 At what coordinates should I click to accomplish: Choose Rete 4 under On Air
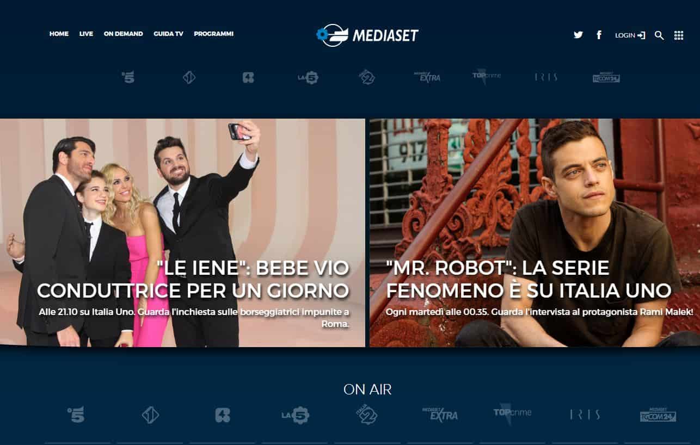click(223, 416)
